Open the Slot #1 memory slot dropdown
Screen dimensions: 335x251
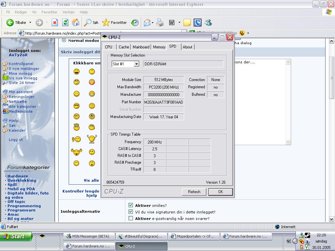pos(136,64)
